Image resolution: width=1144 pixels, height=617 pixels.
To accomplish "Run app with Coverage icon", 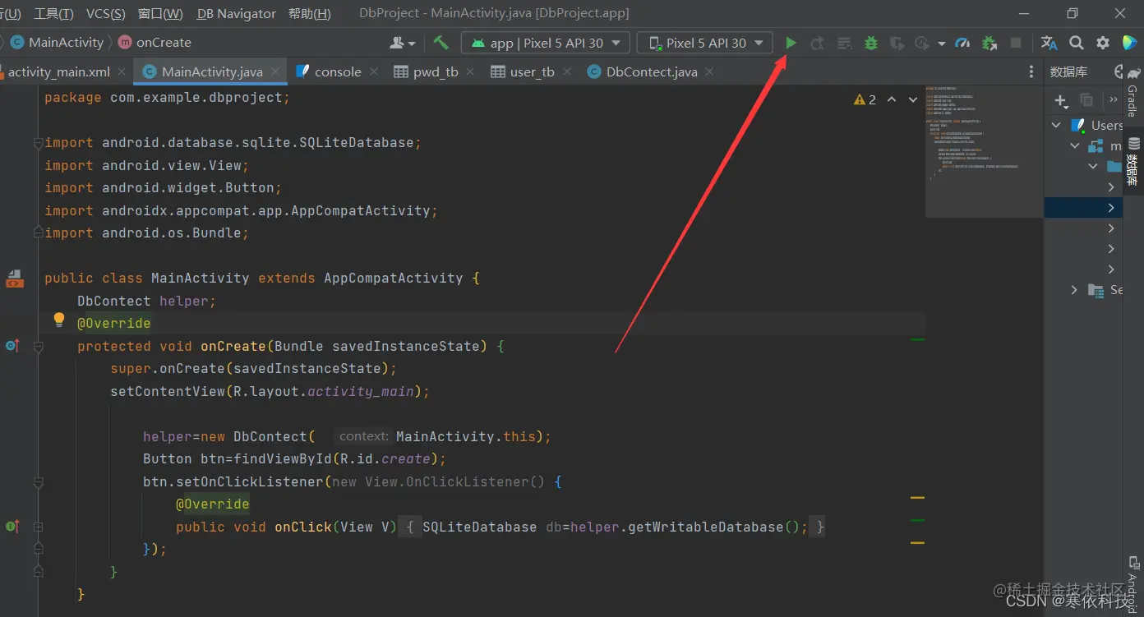I will coord(897,43).
